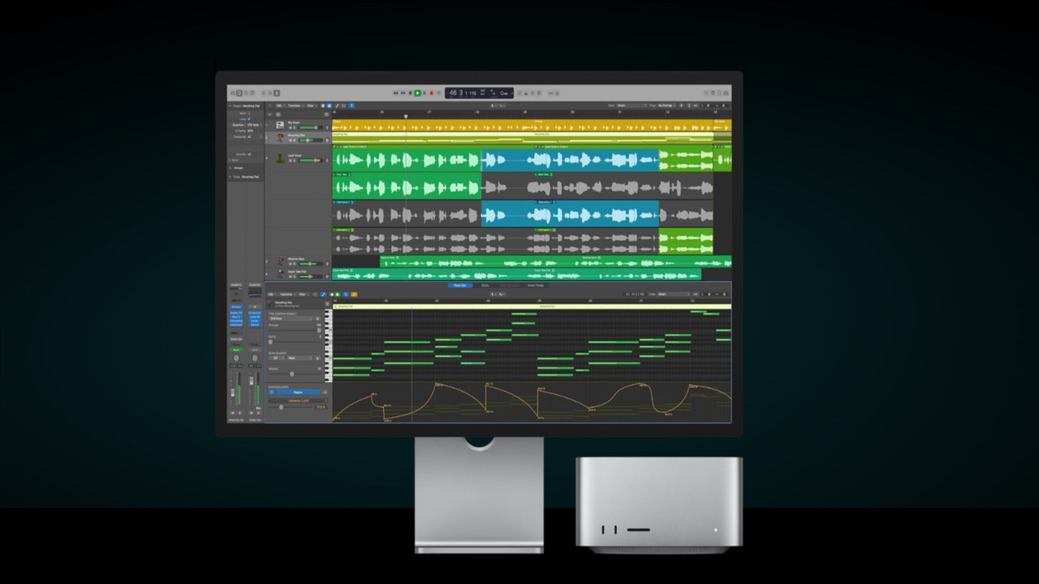
Task: Click the blue MIDI-in icon in Piano Roll toolbar
Action: click(345, 295)
